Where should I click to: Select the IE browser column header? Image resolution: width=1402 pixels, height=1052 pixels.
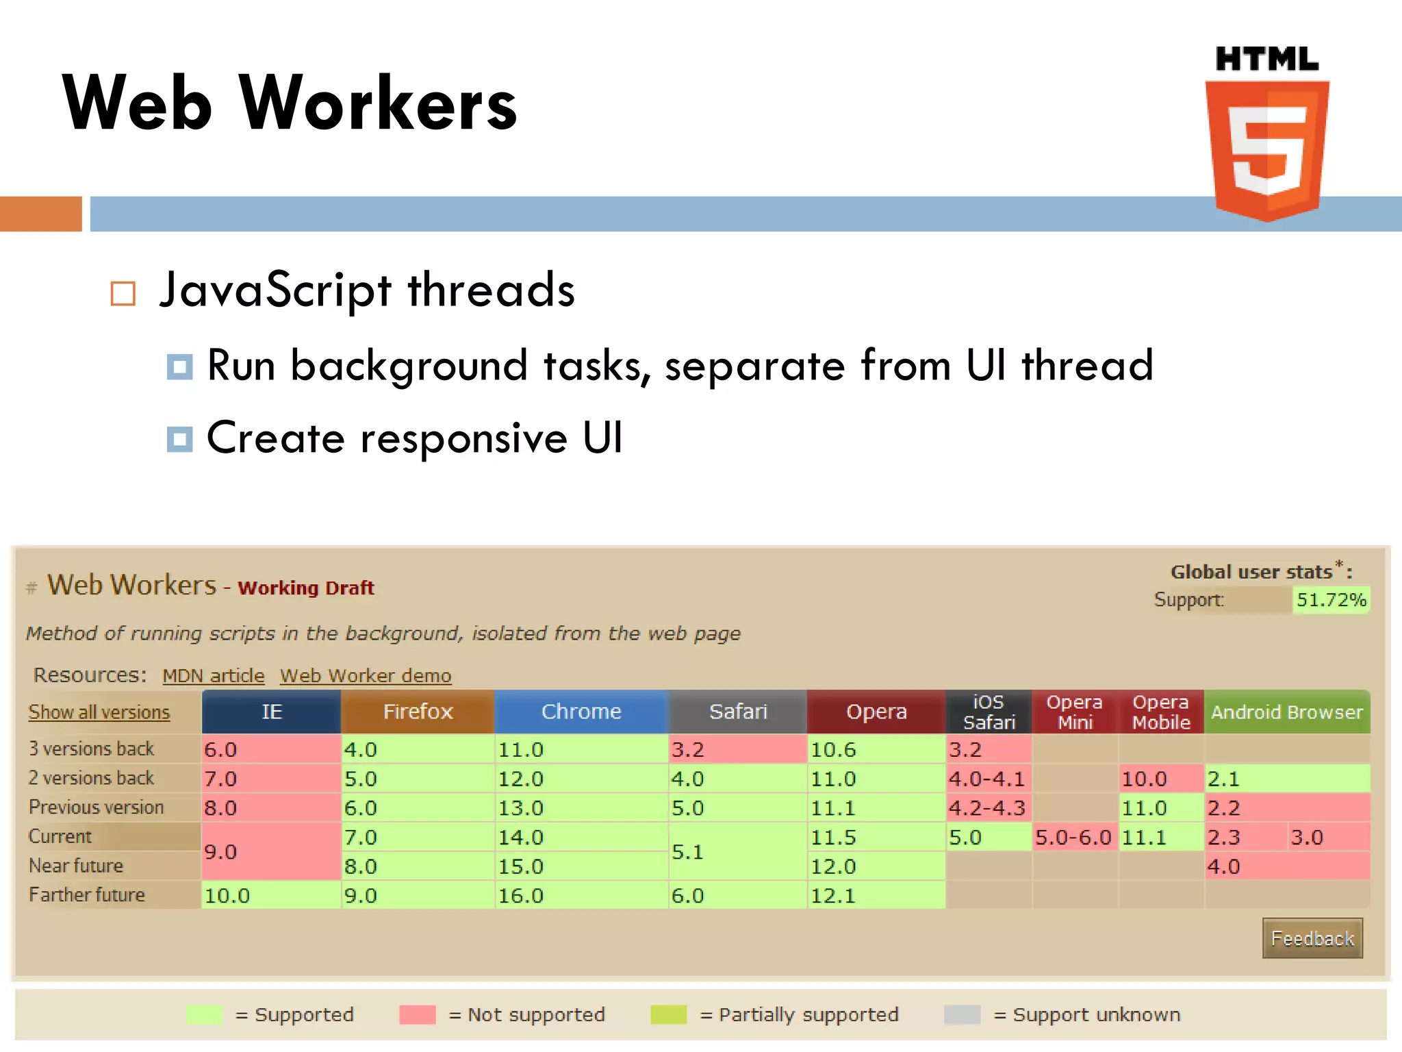tap(271, 712)
